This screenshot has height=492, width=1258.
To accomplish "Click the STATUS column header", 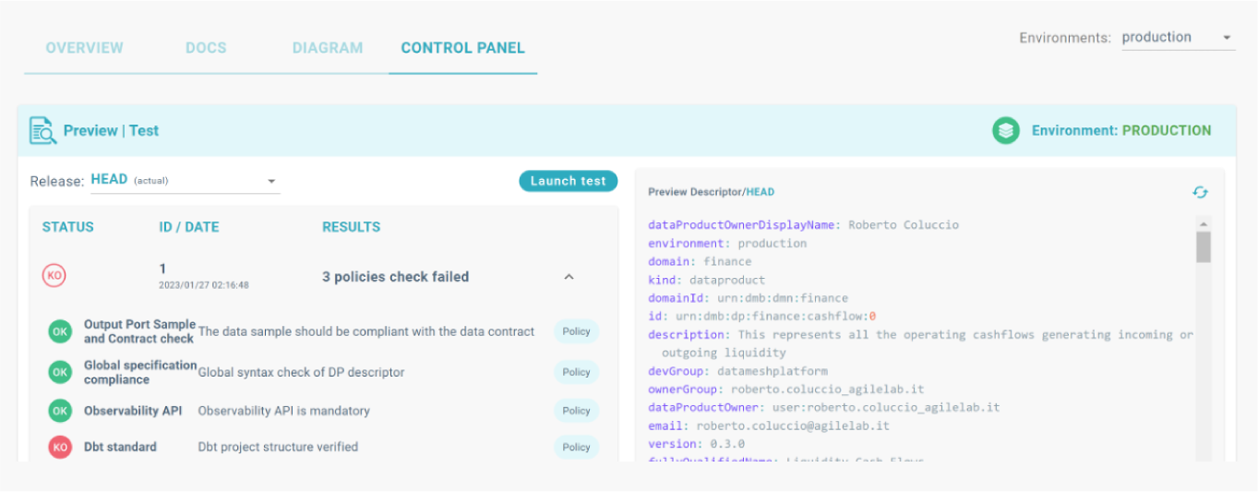I will click(67, 227).
